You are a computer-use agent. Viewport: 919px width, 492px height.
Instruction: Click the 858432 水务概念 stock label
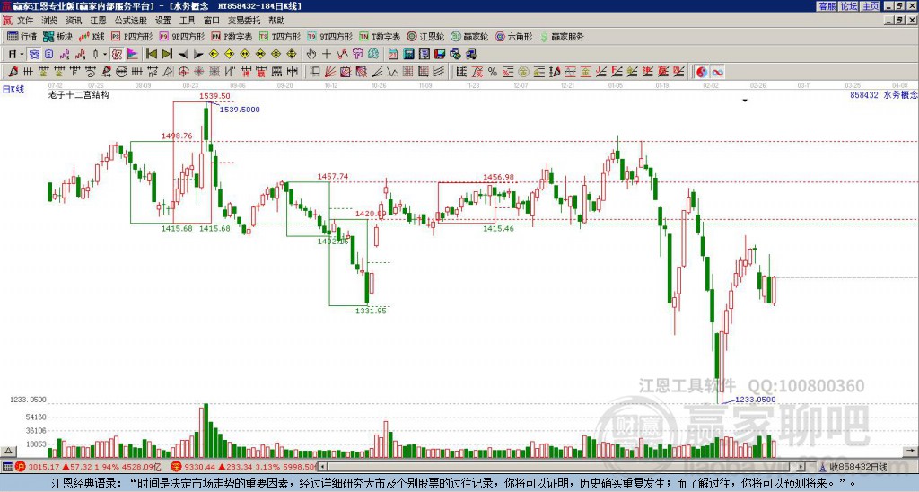coord(883,94)
